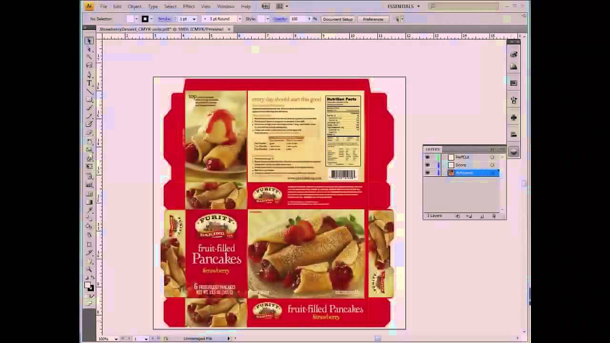Select the Rotate tool

click(89, 141)
